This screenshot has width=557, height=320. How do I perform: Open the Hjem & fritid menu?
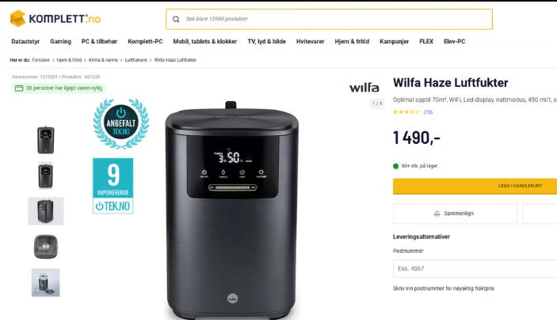[x=352, y=41]
